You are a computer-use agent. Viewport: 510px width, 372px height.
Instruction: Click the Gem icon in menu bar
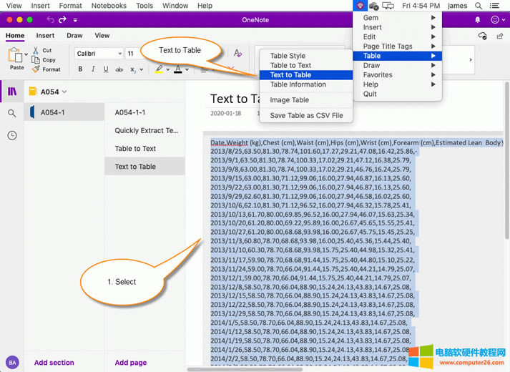pyautogui.click(x=360, y=6)
